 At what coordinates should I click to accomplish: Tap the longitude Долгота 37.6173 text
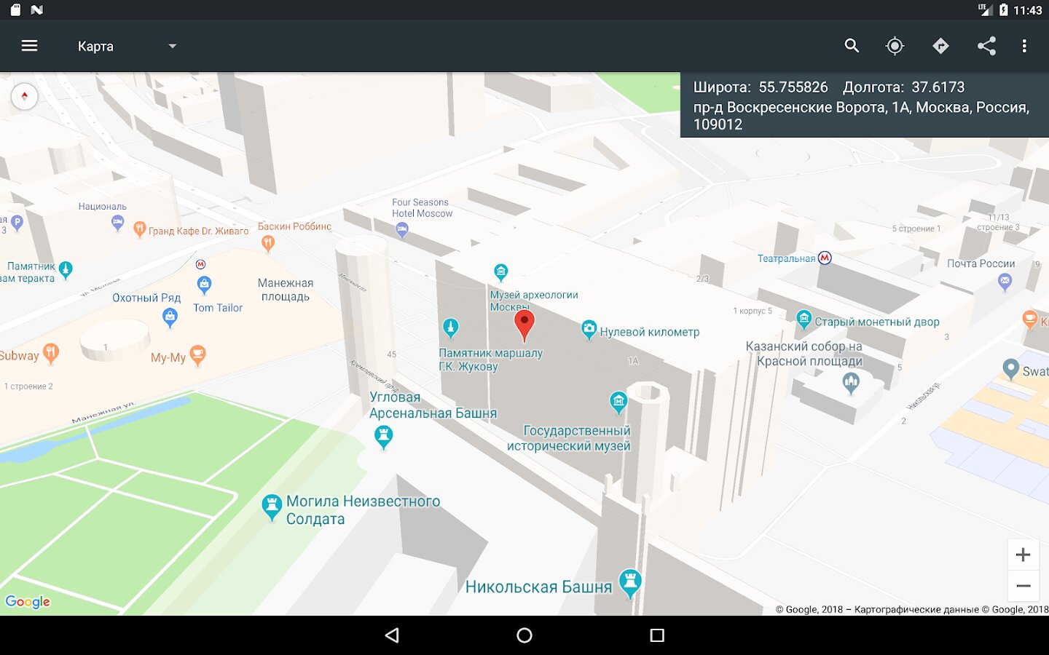point(903,87)
